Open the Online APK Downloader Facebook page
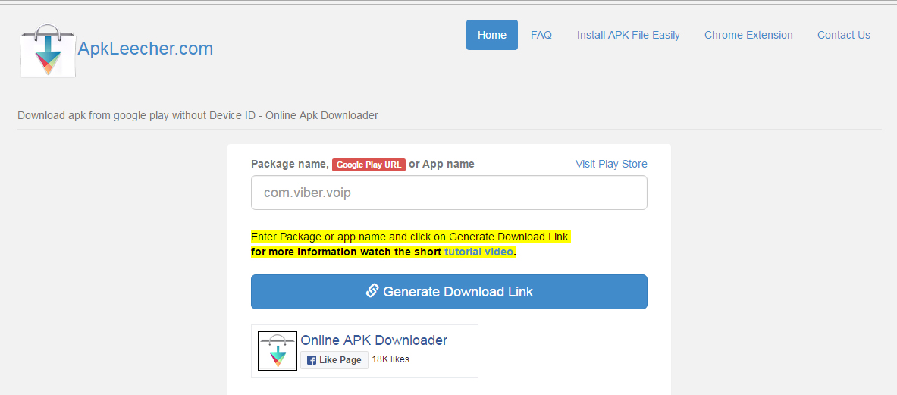The width and height of the screenshot is (897, 395). [x=374, y=340]
